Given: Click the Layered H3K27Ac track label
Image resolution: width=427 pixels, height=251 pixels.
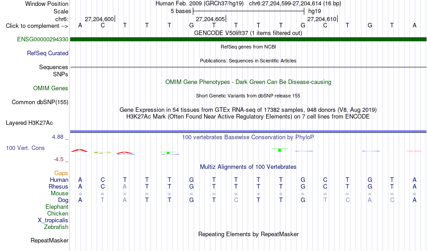Looking at the screenshot, I should tap(29, 123).
